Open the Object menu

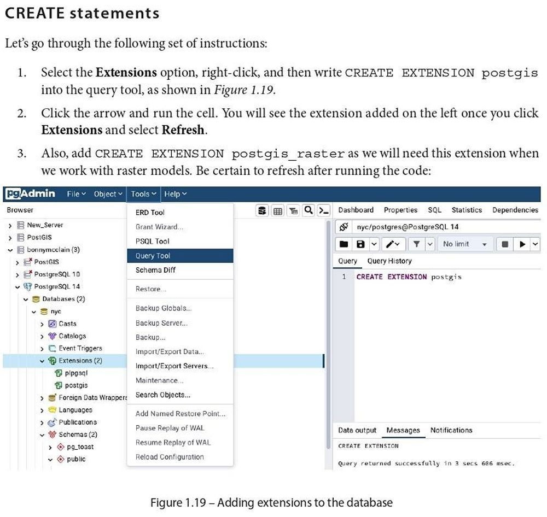108,194
